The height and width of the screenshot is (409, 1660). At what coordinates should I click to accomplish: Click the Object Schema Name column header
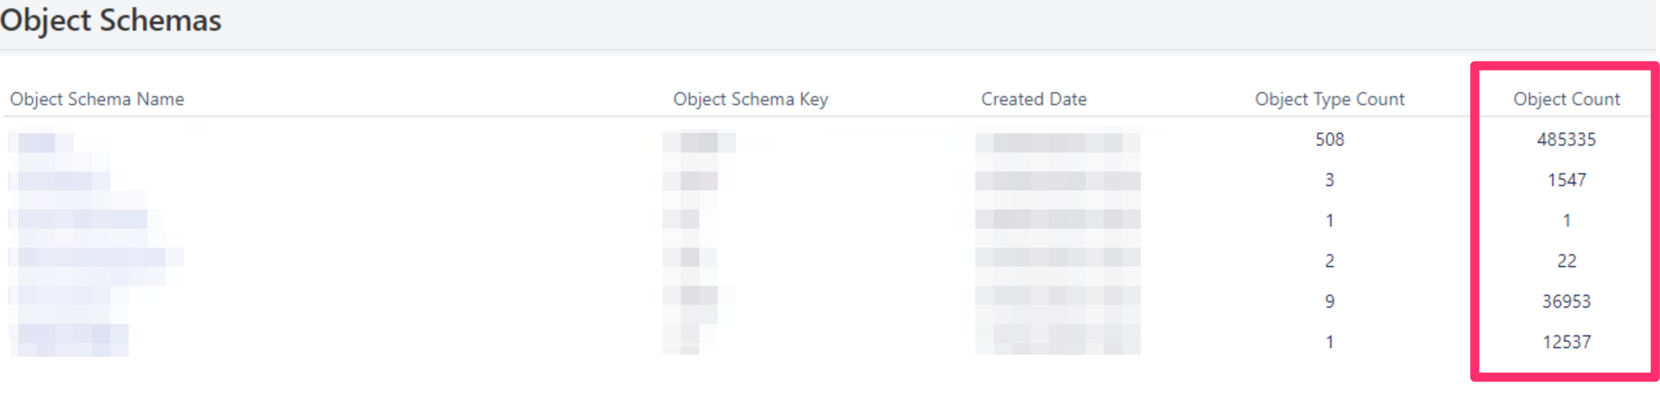pyautogui.click(x=97, y=99)
